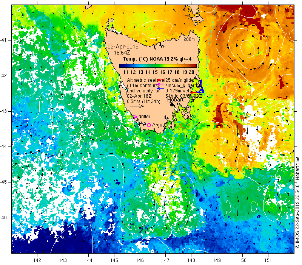Click the '0-179m vel' legend text

178,91
